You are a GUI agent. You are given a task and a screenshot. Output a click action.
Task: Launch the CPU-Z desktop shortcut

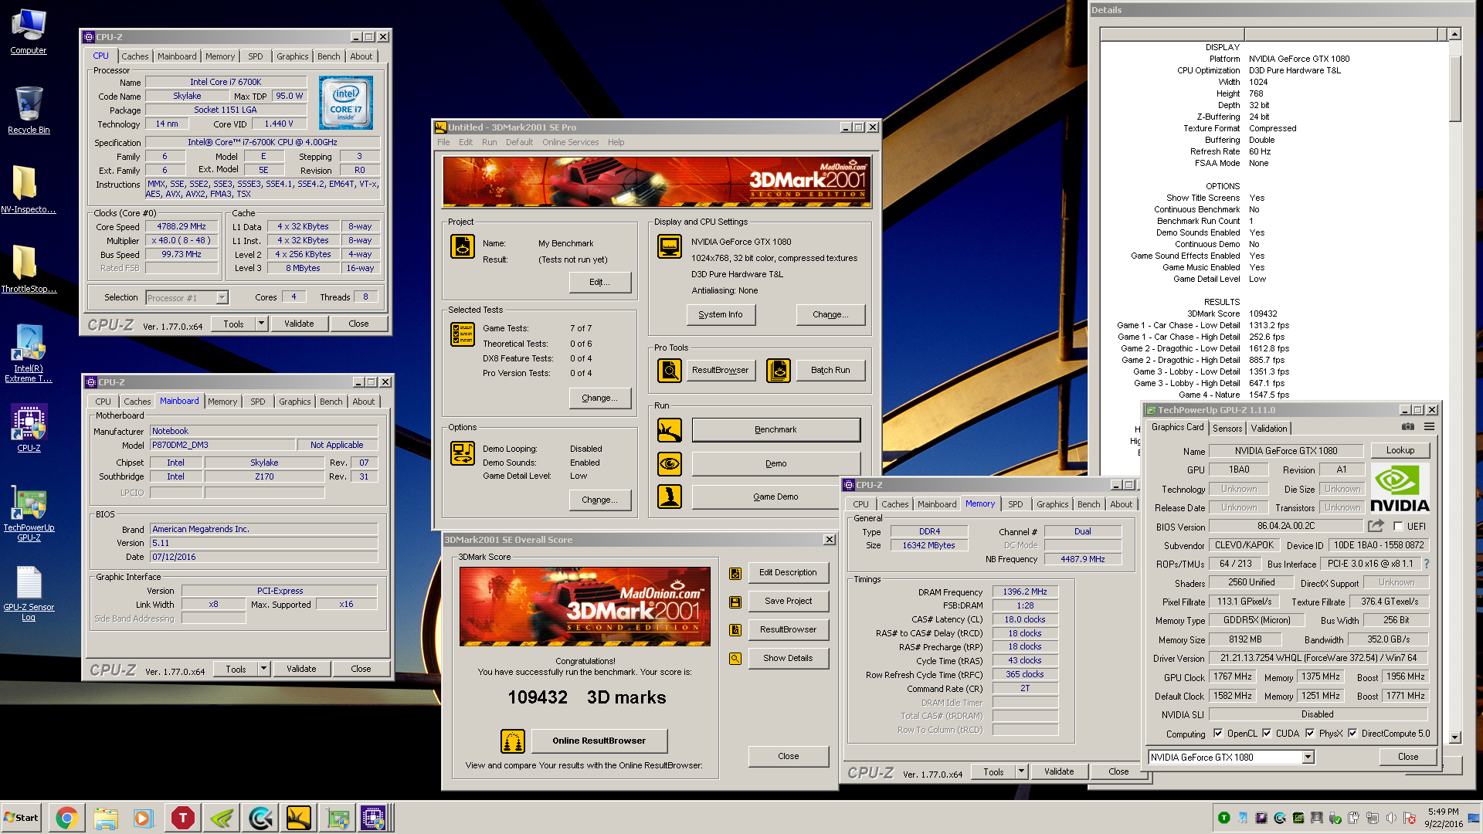[x=29, y=428]
